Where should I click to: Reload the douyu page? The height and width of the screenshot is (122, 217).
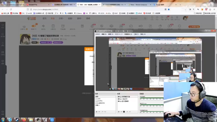point(11,9)
